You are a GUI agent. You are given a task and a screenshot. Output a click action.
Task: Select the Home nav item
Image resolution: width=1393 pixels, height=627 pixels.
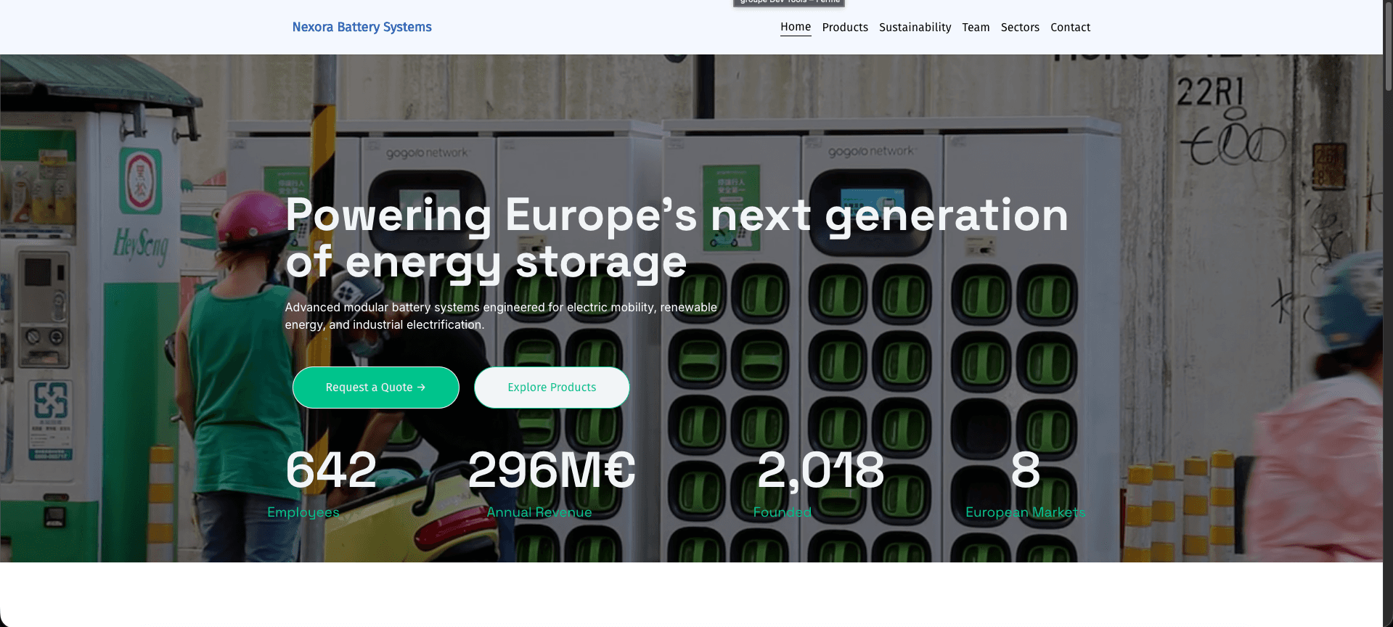(x=796, y=27)
